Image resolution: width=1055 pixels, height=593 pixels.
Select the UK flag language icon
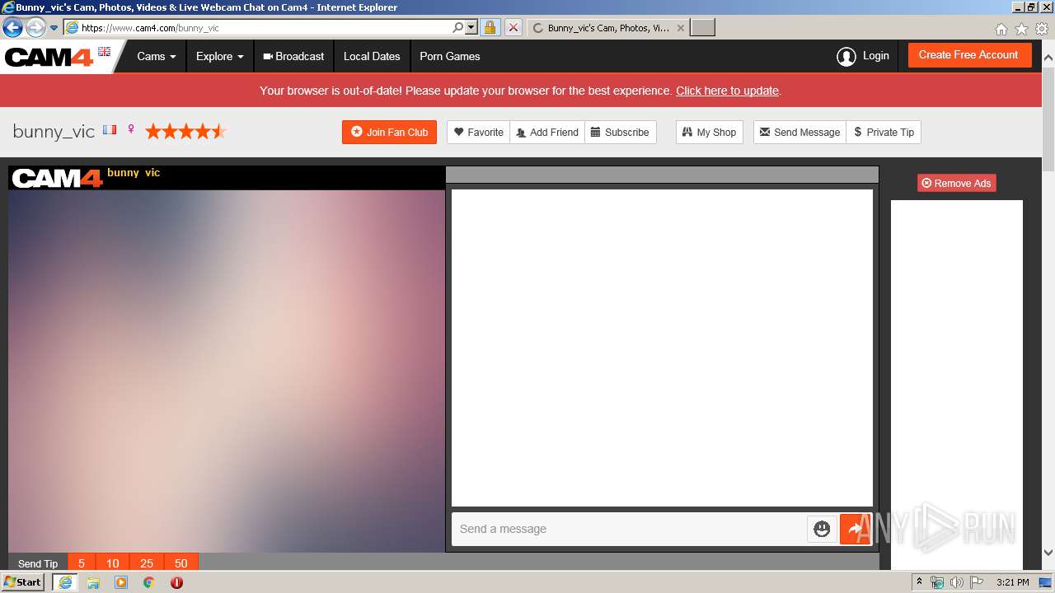click(x=104, y=51)
